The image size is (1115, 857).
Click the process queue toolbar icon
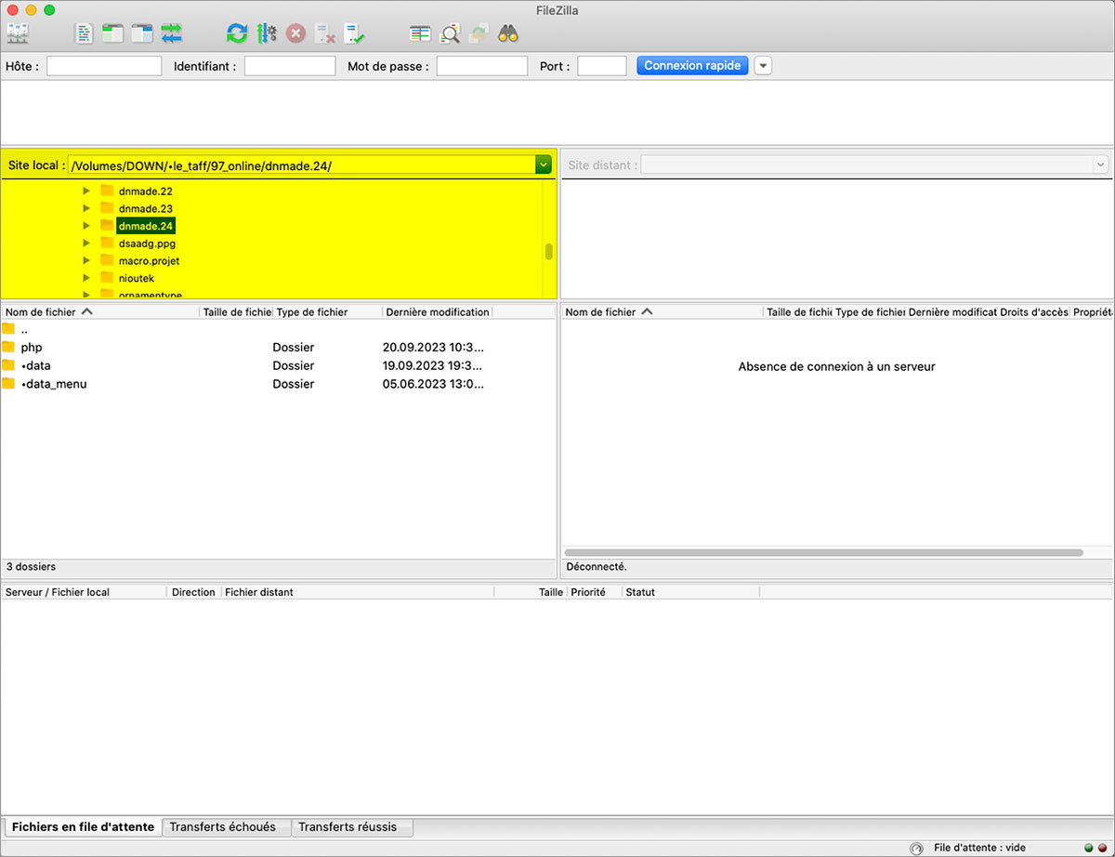267,34
